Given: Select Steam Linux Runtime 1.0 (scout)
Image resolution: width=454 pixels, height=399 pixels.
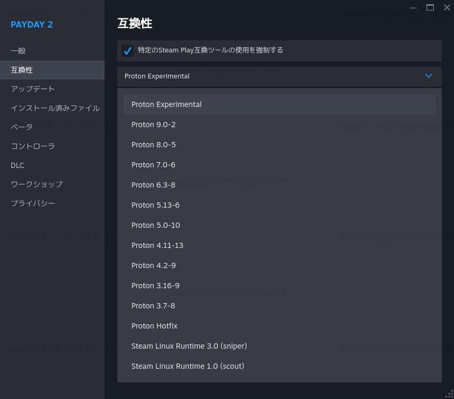Looking at the screenshot, I should point(279,366).
